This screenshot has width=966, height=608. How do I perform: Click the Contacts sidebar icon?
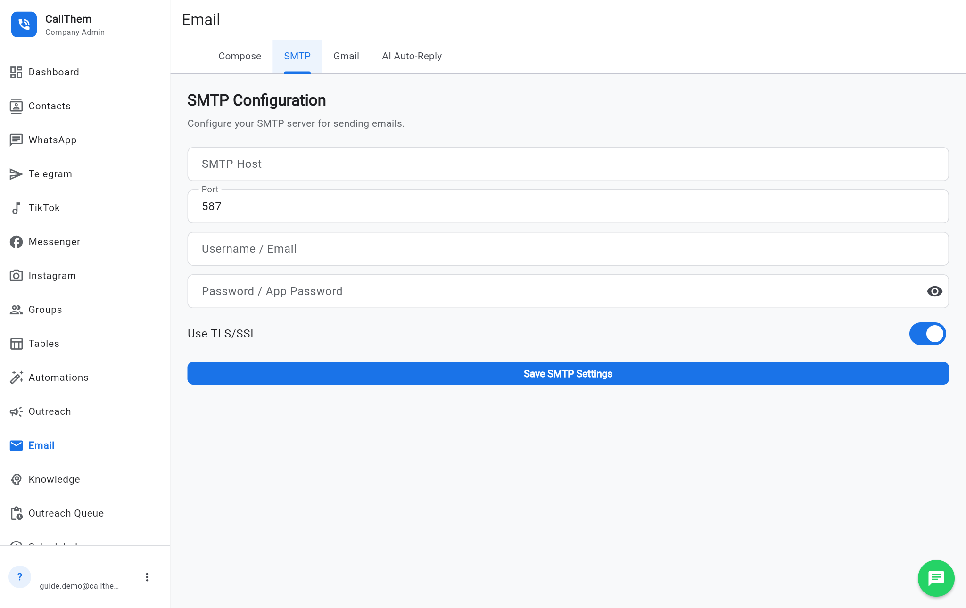16,106
